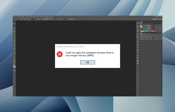Change the screen mode from toolbox bottom
This screenshot has height=112, width=175.
(x=14, y=71)
